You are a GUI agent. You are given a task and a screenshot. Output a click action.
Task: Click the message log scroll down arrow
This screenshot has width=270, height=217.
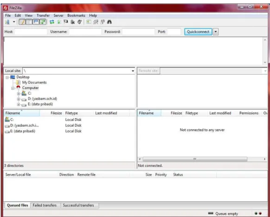[x=265, y=63]
